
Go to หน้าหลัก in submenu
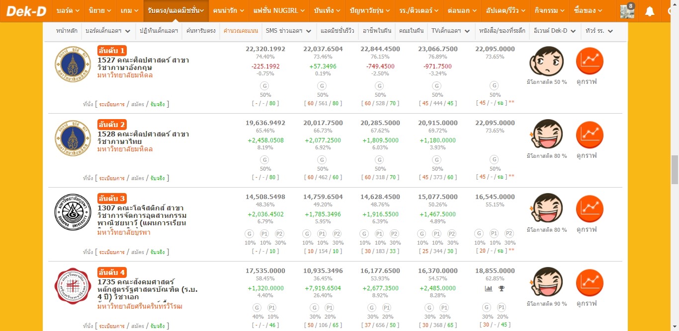(67, 31)
